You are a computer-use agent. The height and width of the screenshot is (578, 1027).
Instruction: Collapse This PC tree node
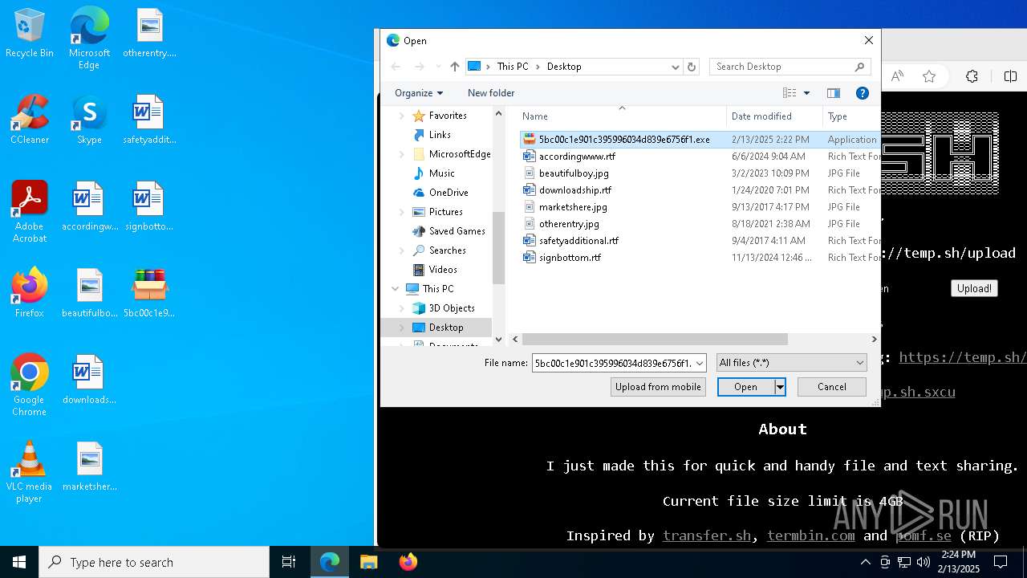pyautogui.click(x=396, y=289)
